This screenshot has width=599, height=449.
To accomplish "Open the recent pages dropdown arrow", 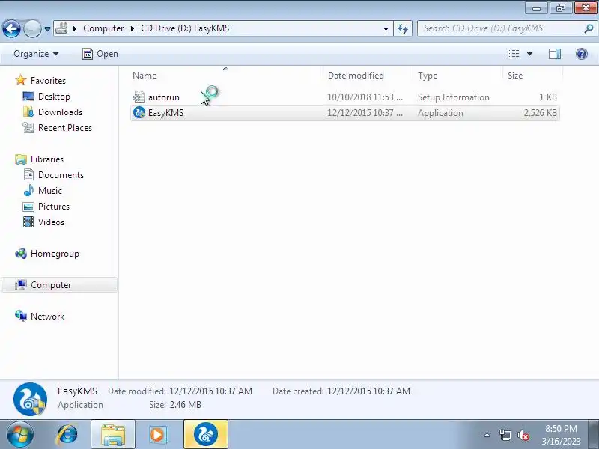I will [x=47, y=29].
